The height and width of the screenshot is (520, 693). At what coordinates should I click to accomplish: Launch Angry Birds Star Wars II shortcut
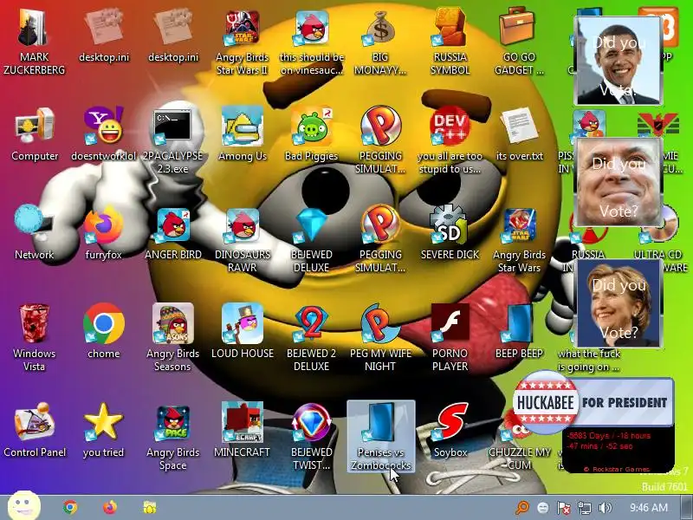pos(243,42)
